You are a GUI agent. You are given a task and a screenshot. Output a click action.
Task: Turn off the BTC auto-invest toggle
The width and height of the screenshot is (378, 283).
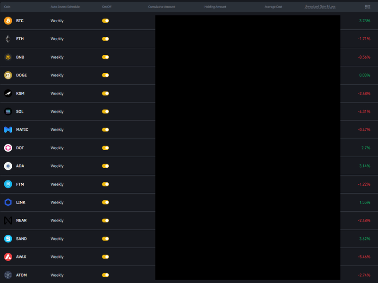(x=105, y=21)
